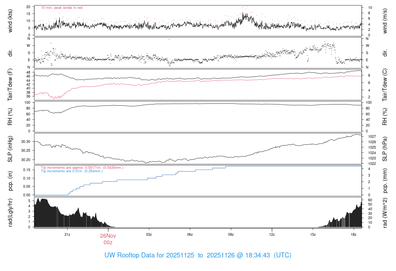Click the 21z time axis label
This screenshot has height=271, width=396.
click(67, 235)
